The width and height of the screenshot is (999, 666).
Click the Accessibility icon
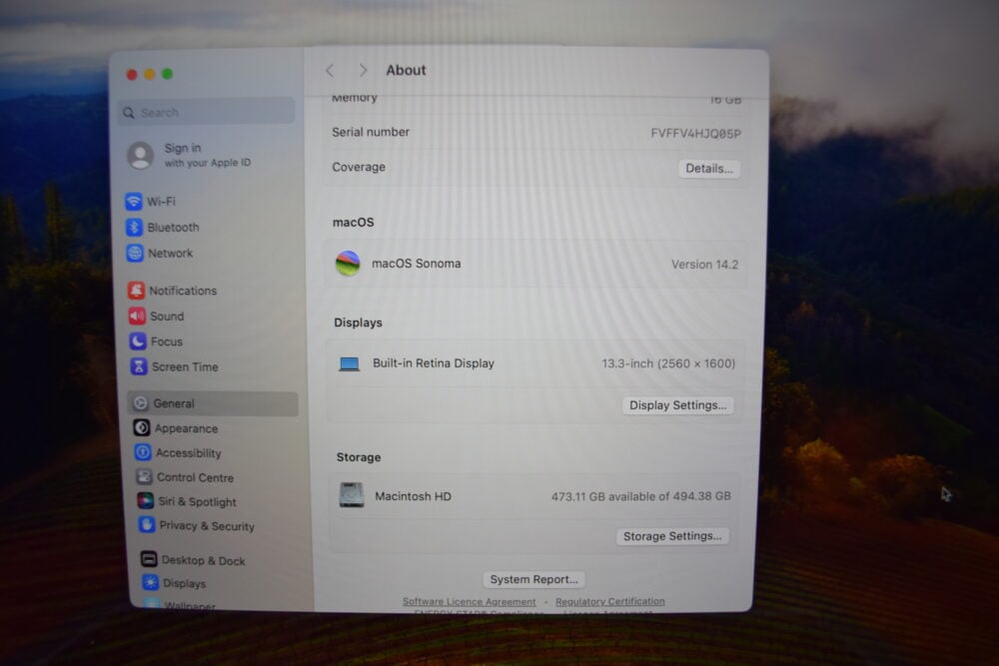(x=143, y=452)
